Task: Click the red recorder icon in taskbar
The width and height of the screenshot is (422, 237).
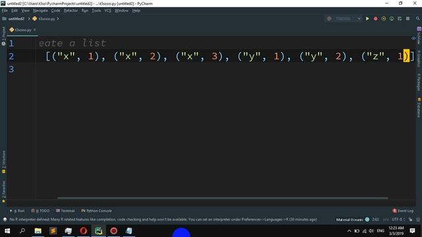Action: click(113, 231)
